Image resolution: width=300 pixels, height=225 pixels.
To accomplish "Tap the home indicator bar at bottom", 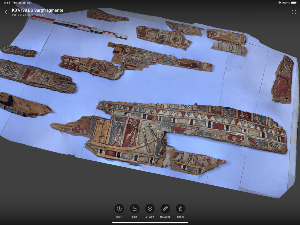I will point(150,223).
